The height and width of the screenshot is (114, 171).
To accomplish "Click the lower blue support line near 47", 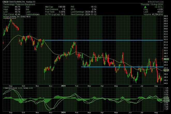I will (x=122, y=67).
